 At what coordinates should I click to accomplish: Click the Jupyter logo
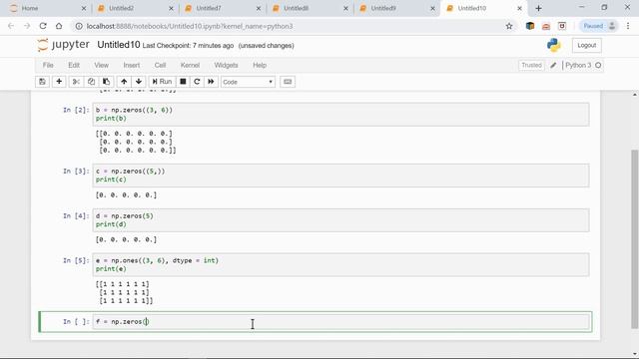(63, 45)
